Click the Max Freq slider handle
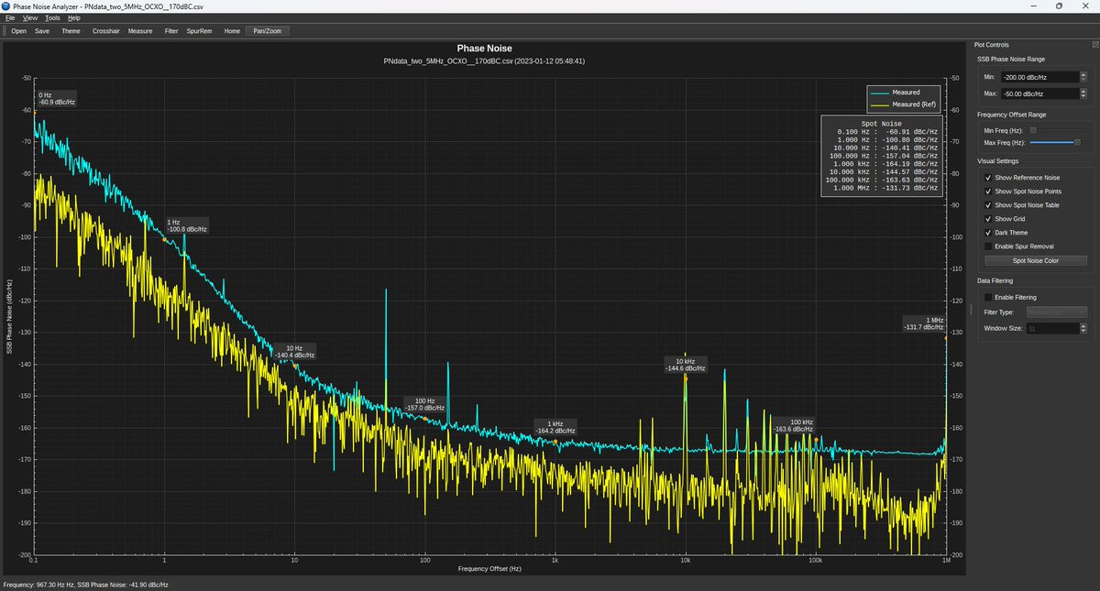Viewport: 1100px width, 591px height. click(x=1077, y=142)
